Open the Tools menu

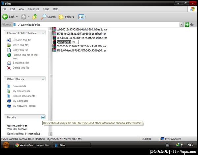click(x=46, y=9)
